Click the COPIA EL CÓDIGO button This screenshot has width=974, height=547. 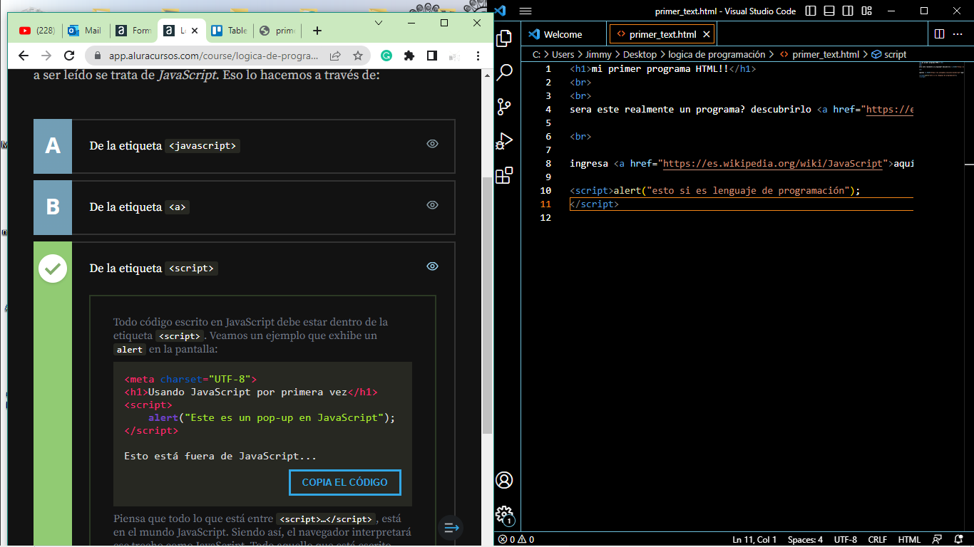click(345, 482)
